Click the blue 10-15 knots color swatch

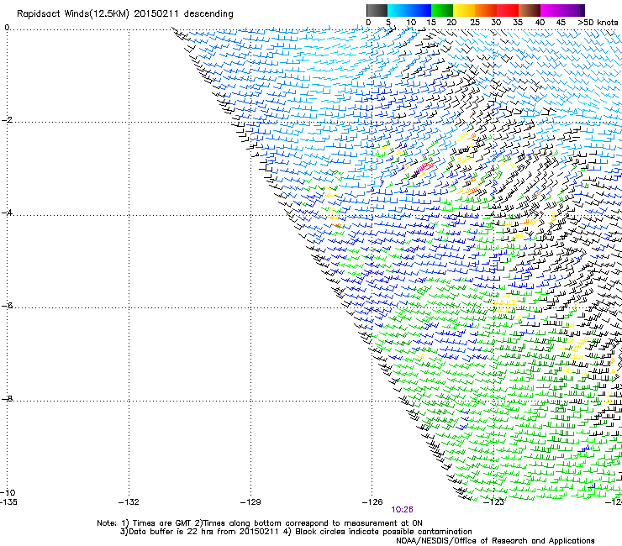[x=420, y=10]
